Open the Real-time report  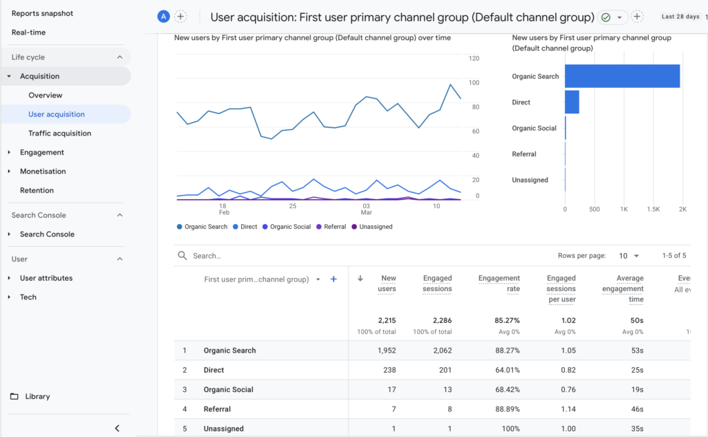[x=28, y=32]
